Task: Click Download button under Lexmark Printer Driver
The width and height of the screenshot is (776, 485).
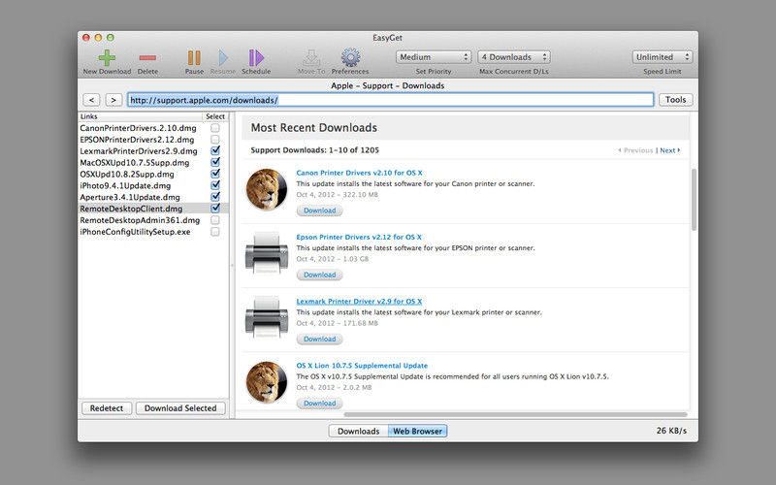Action: click(x=320, y=339)
